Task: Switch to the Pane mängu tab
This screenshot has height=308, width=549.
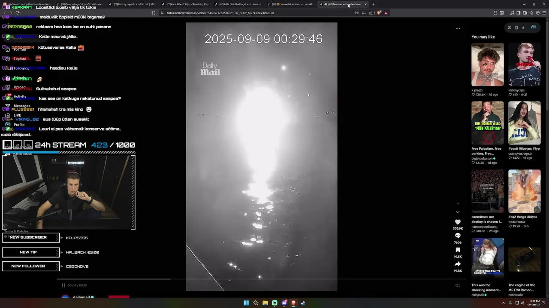Action: [x=79, y=4]
